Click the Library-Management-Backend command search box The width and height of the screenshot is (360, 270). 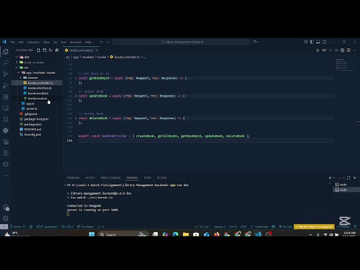click(181, 42)
